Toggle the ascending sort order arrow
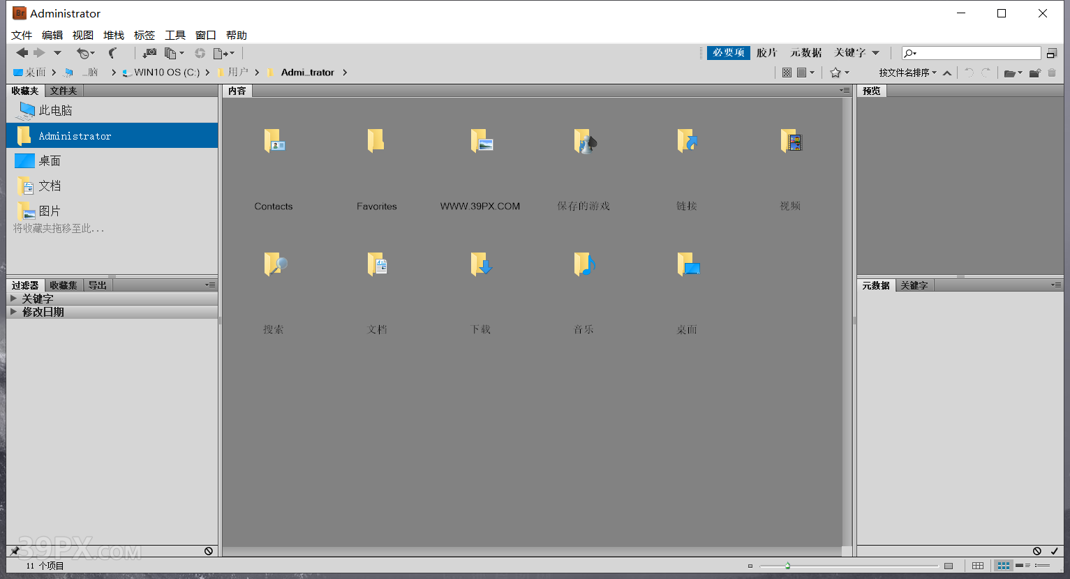 (947, 73)
